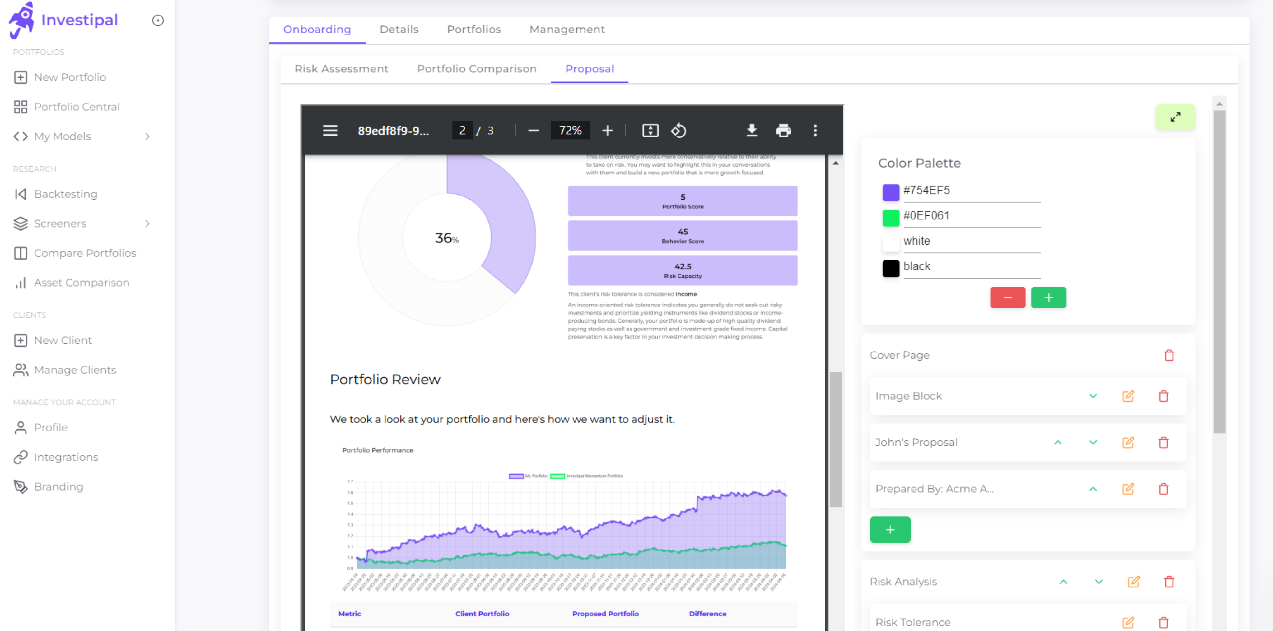
Task: Add a new section with the green plus button
Action: [x=890, y=529]
